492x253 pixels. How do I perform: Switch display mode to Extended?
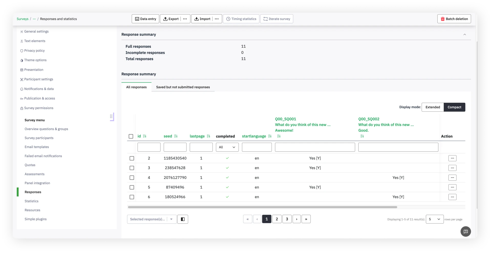click(433, 107)
